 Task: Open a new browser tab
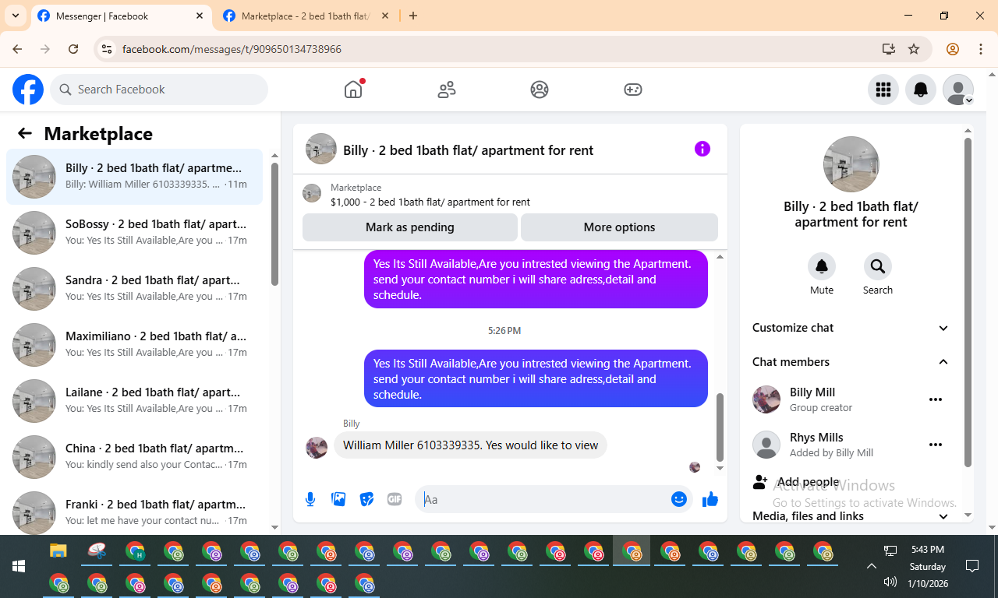coord(413,16)
